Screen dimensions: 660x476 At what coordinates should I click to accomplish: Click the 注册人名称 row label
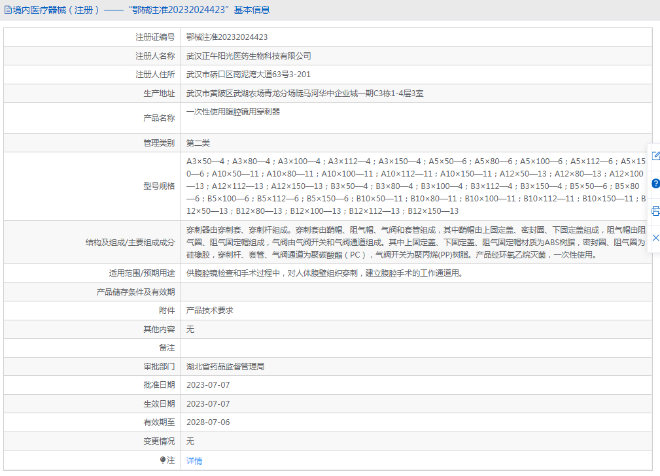(155, 56)
